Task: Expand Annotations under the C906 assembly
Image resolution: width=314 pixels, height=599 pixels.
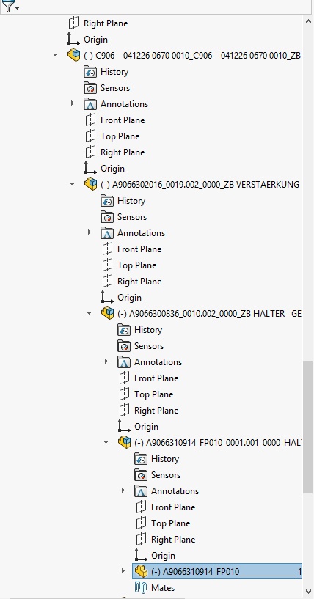Action: (x=73, y=103)
